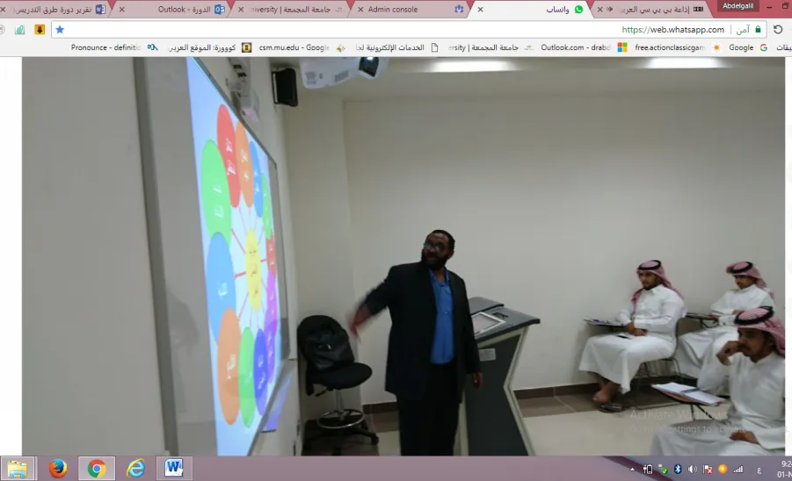The height and width of the screenshot is (481, 792).
Task: Click the Abdelgalil profile button
Action: pos(738,6)
